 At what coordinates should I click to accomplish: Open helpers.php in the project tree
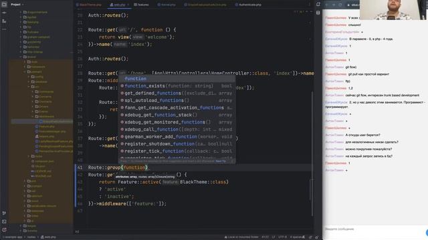(x=45, y=136)
